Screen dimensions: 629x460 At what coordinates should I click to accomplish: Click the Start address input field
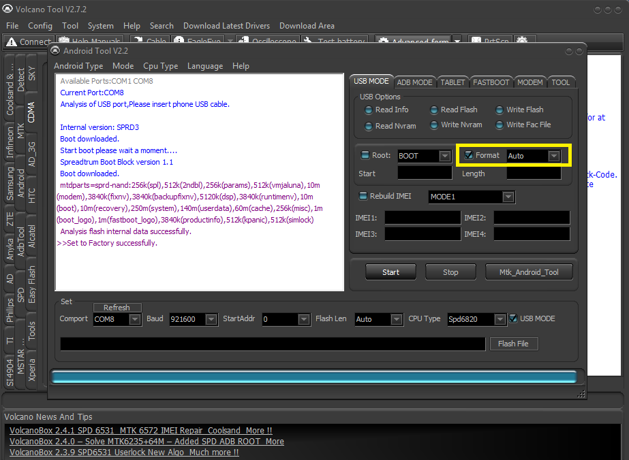pos(425,173)
